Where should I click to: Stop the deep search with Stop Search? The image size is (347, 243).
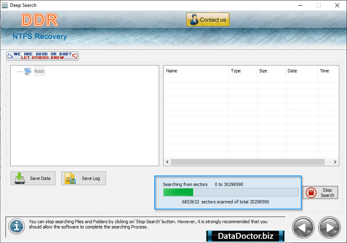pyautogui.click(x=320, y=192)
